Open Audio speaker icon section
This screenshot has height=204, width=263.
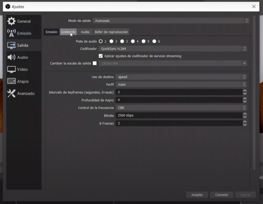pyautogui.click(x=11, y=57)
